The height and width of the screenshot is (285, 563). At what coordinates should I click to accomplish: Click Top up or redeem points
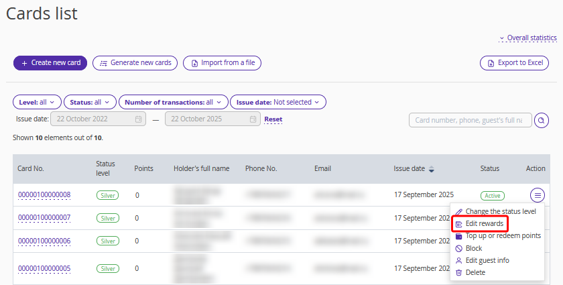tap(503, 235)
